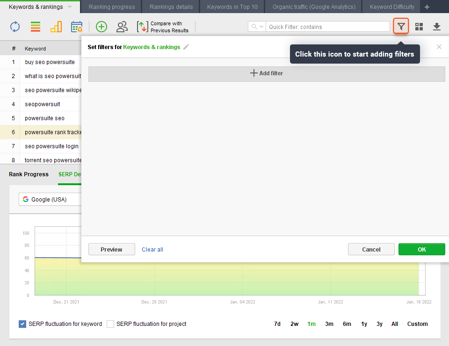Select the Rank Progress tab
449x346 pixels.
pyautogui.click(x=29, y=174)
